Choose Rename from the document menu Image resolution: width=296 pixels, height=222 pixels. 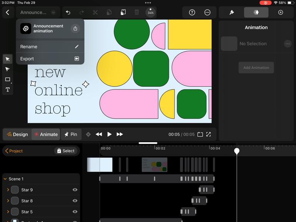coord(50,47)
